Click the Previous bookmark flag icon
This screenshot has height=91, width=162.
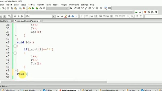click(x=149, y=12)
